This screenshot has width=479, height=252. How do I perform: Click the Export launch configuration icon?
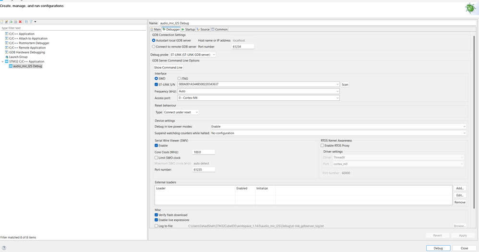point(11,22)
